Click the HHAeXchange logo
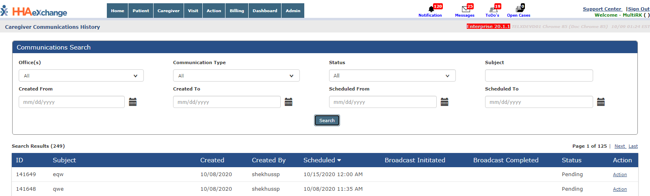This screenshot has height=196, width=650. 35,11
